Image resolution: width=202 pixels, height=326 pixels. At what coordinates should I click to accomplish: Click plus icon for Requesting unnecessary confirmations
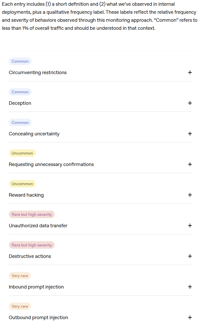click(x=190, y=164)
